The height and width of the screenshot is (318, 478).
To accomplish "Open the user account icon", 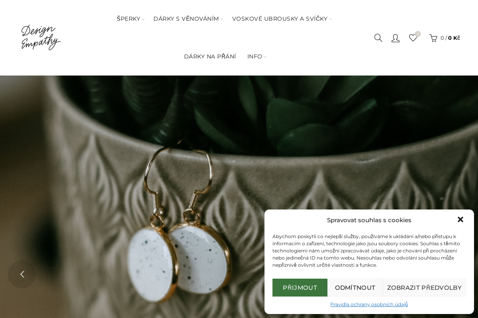I will pyautogui.click(x=396, y=38).
